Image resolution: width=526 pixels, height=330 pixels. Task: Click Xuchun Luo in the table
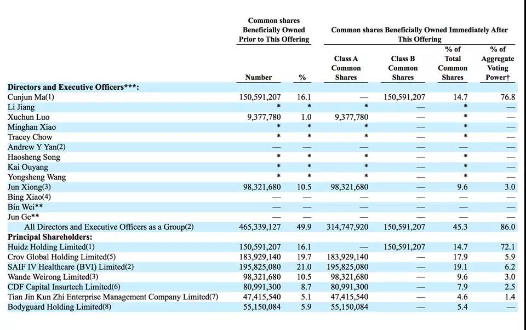28,117
